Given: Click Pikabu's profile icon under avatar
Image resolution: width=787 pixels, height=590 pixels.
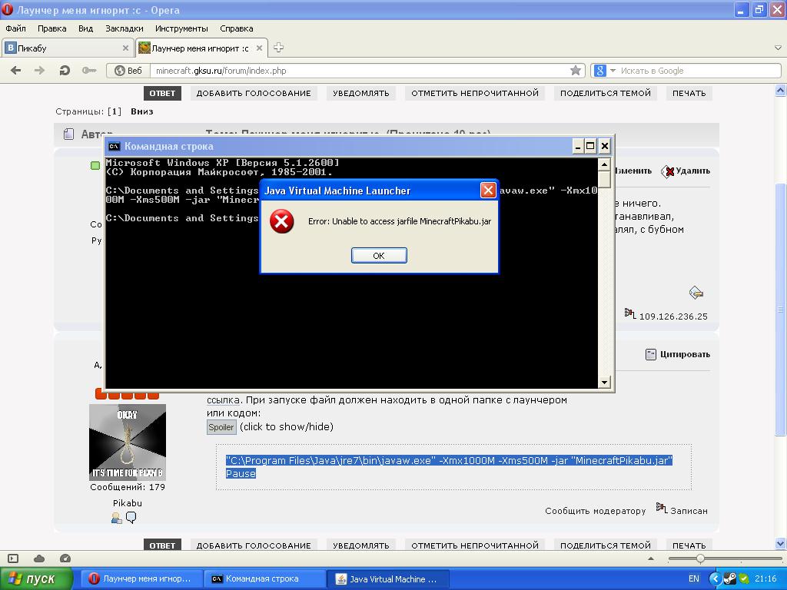Looking at the screenshot, I should point(117,518).
